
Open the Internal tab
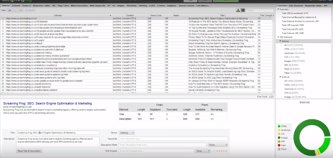pos(6,6)
